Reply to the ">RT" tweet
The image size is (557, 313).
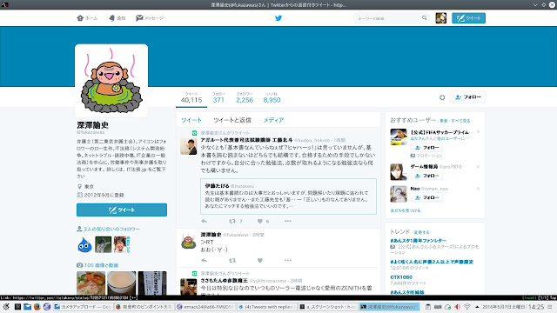click(205, 261)
